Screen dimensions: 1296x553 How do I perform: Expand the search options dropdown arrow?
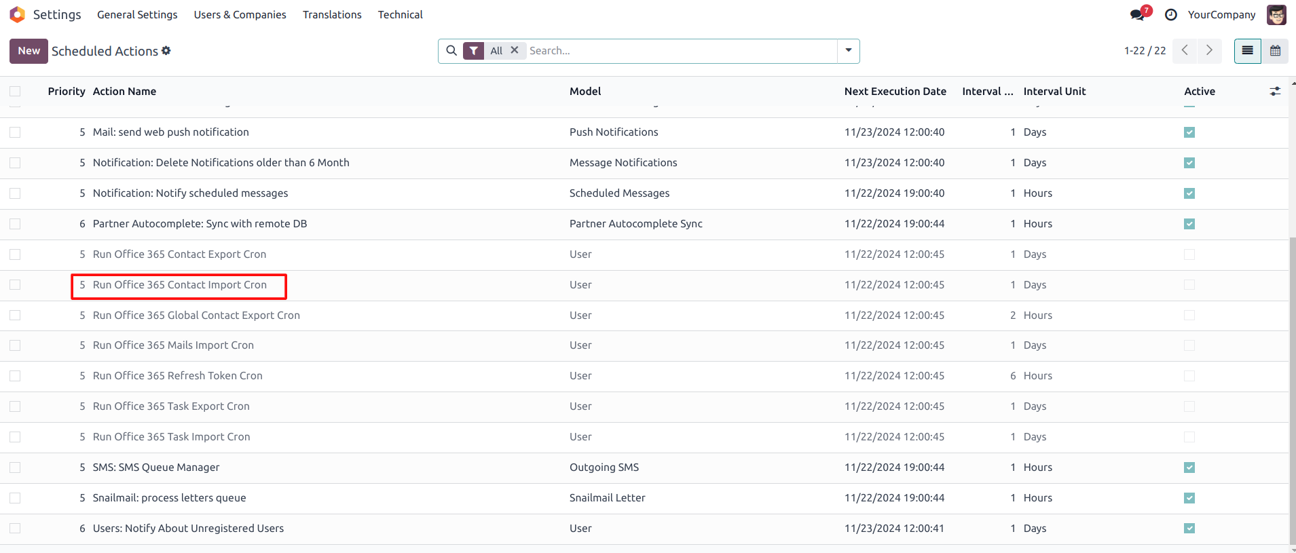pos(849,51)
